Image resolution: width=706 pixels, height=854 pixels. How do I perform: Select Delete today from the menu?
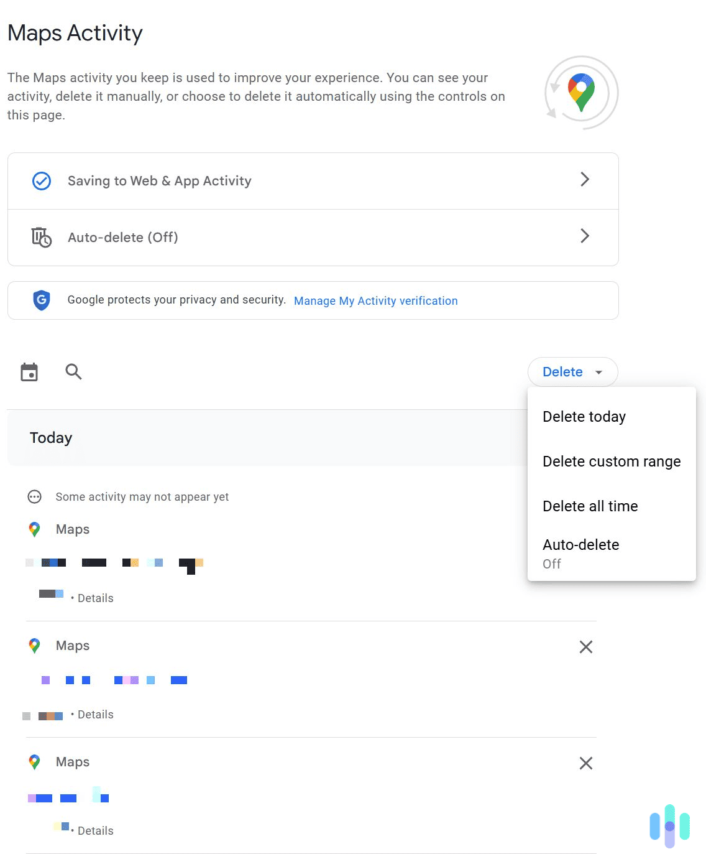584,416
